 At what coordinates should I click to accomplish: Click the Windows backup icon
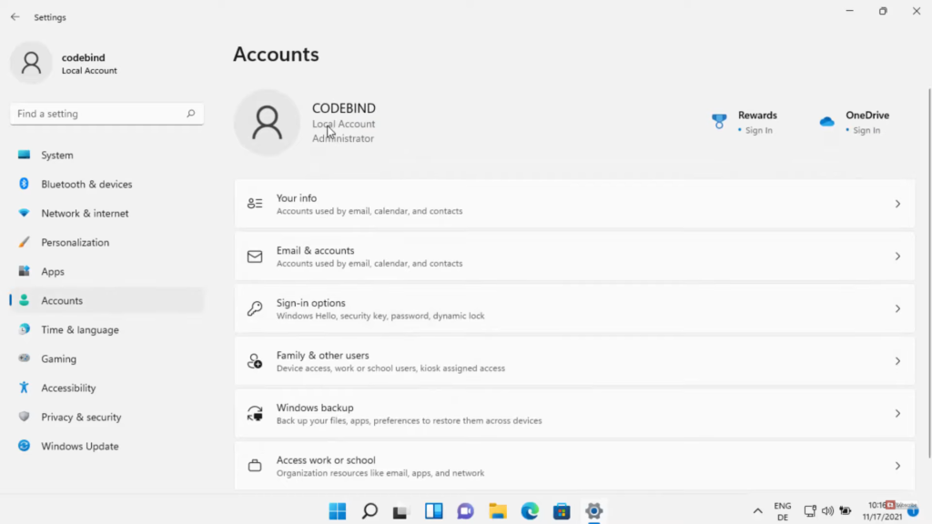(x=255, y=413)
